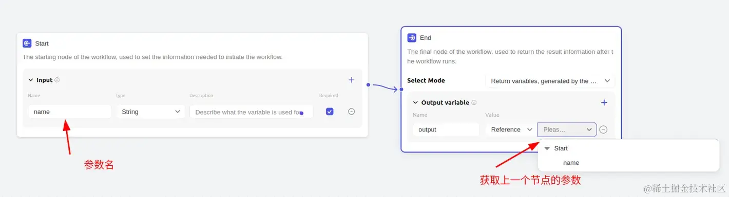This screenshot has height=197, width=729.
Task: Collapse the Input section
Action: tap(31, 80)
